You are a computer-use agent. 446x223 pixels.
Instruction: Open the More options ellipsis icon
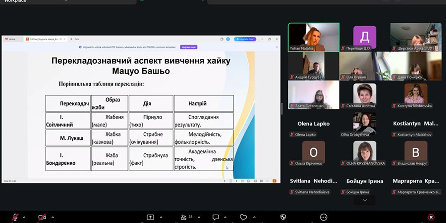coord(324,218)
